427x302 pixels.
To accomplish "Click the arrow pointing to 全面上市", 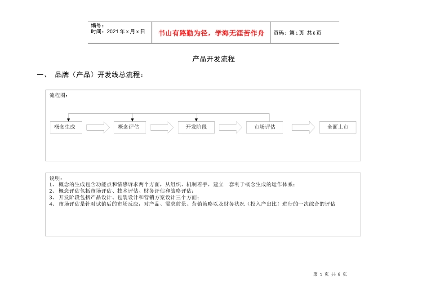I will click(303, 127).
